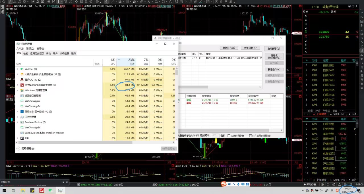Switch to the 性能 tab
This screenshot has width=364, height=194.
pos(26,53)
